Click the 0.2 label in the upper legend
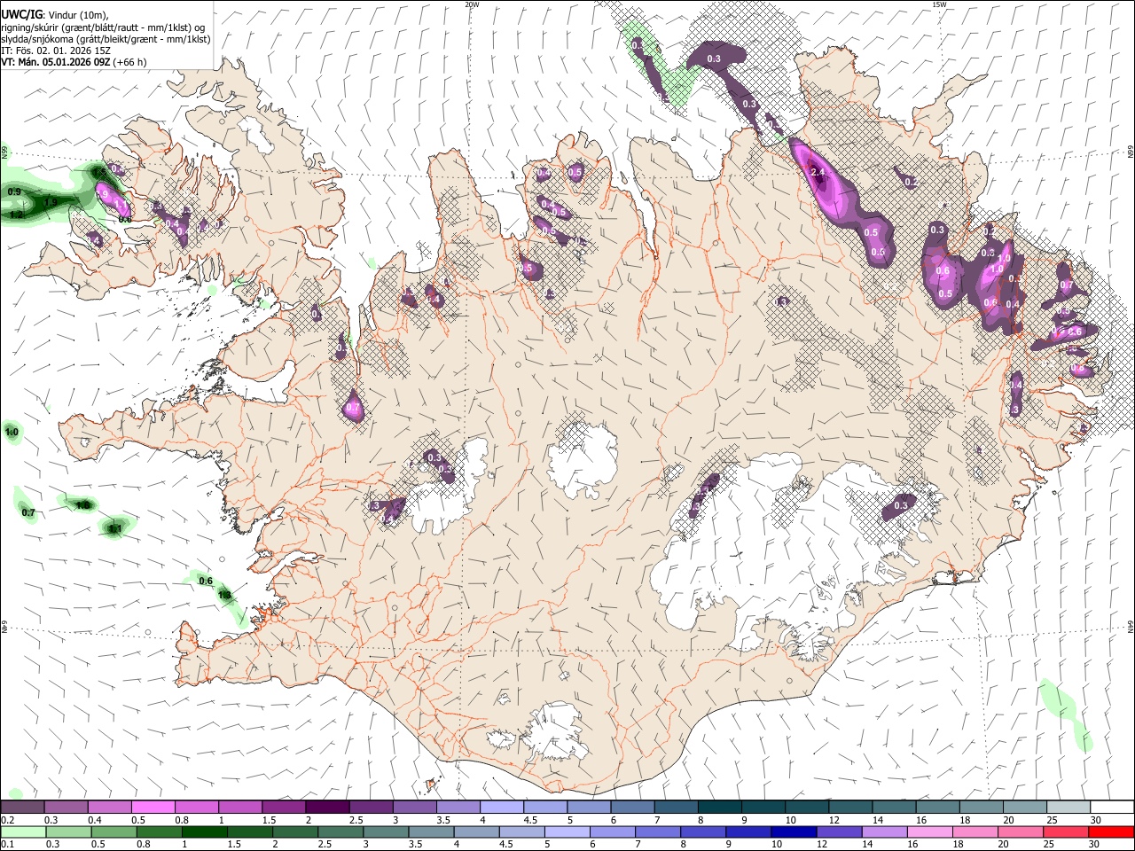Image resolution: width=1135 pixels, height=851 pixels. [8, 820]
